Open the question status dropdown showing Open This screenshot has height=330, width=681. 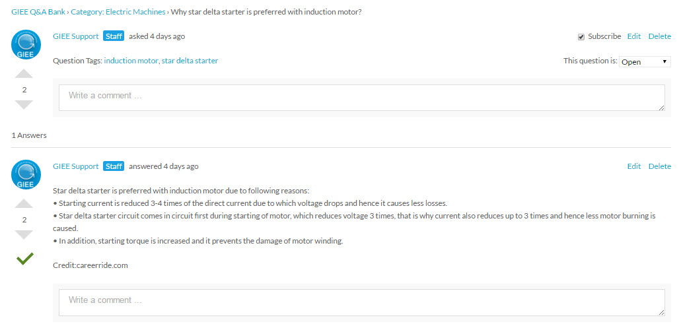click(645, 61)
